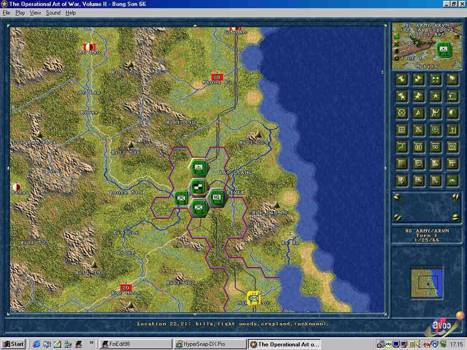This screenshot has height=350, width=467.
Task: Click the Windows Start button
Action: [14, 344]
